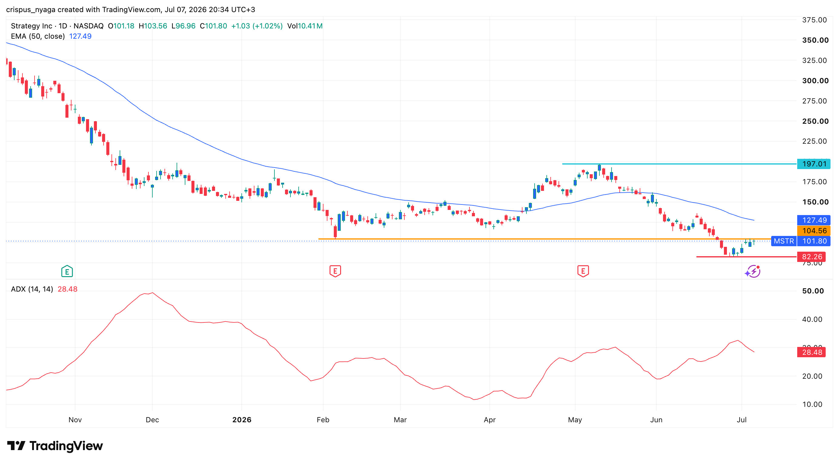Click the red 82.26 price label
The width and height of the screenshot is (839, 464).
click(x=811, y=257)
